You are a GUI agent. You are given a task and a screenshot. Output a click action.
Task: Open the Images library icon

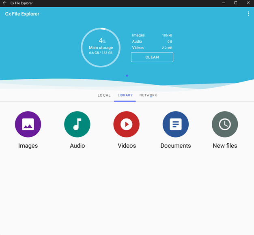tap(28, 124)
